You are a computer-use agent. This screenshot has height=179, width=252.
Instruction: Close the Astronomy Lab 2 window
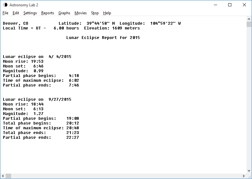[x=244, y=5]
